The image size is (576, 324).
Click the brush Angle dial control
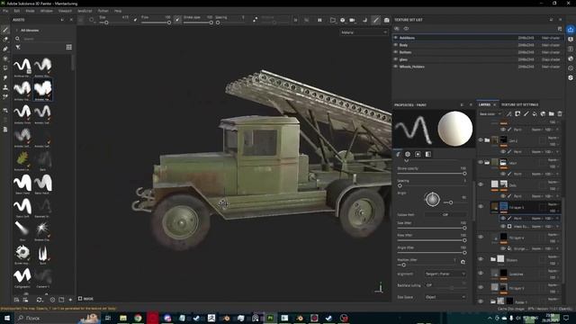click(432, 199)
